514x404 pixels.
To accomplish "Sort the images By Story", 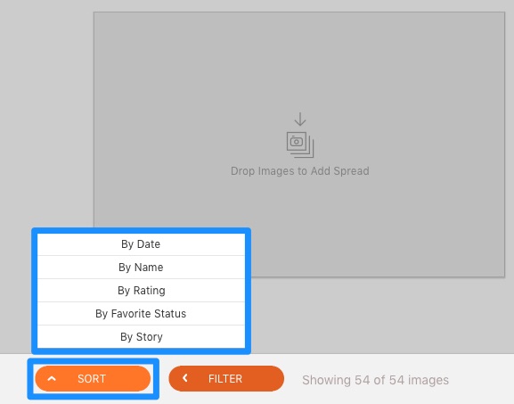I will click(x=141, y=337).
